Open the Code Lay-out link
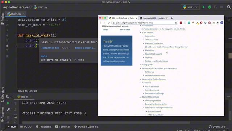Viewport: 232px width, 131px height. click(148, 32)
